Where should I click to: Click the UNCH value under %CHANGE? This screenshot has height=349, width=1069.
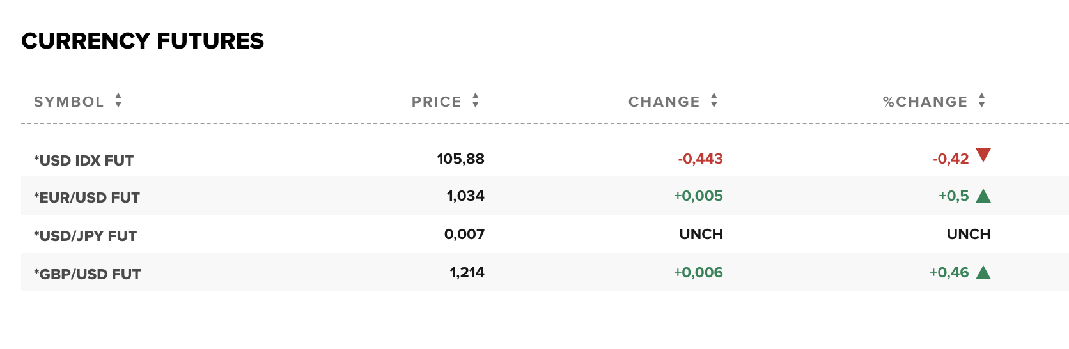coord(969,234)
